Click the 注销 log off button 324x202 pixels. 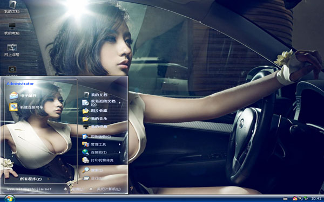tap(74, 189)
